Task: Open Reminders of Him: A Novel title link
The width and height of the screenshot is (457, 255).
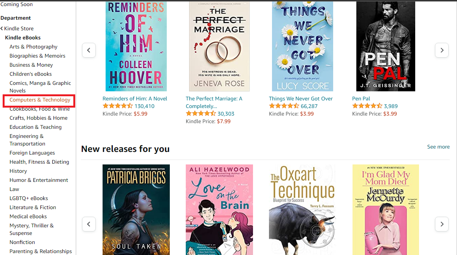Action: pyautogui.click(x=135, y=99)
